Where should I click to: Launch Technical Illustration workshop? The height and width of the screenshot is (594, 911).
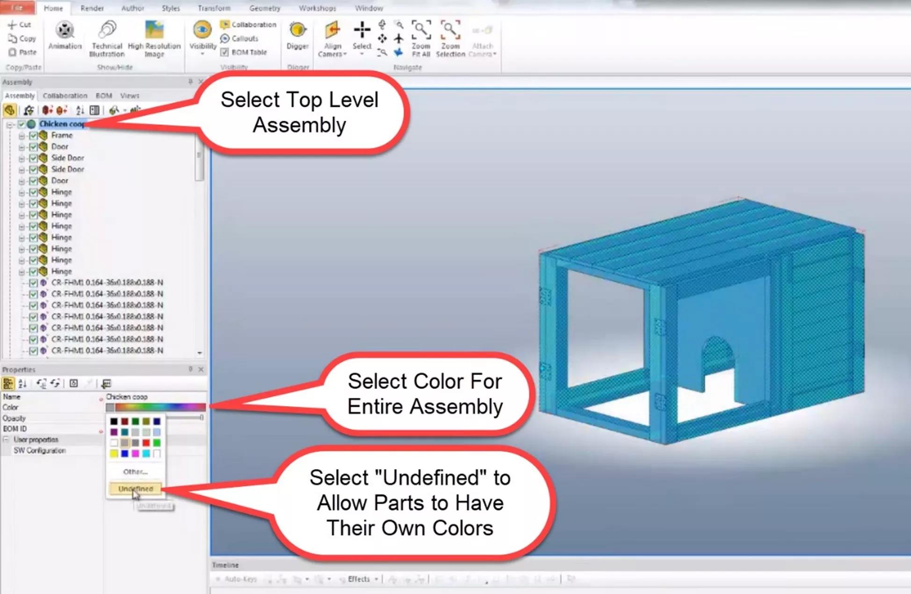[x=107, y=39]
